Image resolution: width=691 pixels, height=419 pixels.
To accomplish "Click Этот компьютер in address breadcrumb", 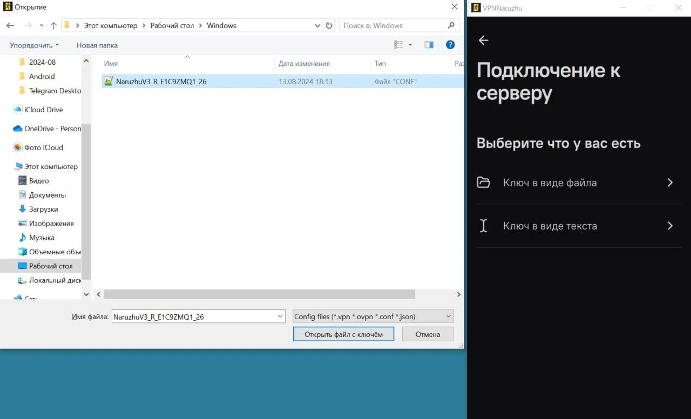I will pos(110,25).
